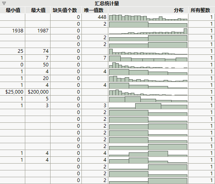This screenshot has width=215, height=184.
Task: Open distribution histogram in the 1 to 5 row
Action: (148, 99)
